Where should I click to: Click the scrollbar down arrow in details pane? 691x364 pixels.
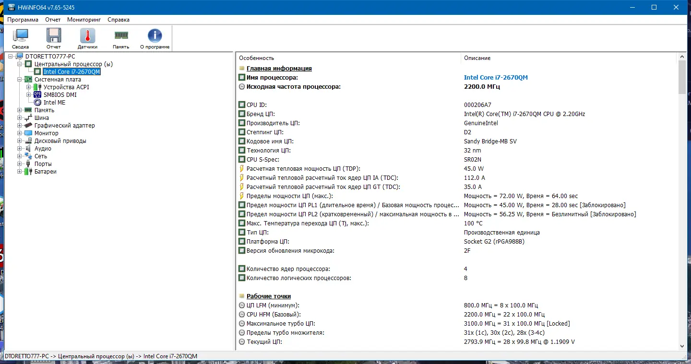pos(682,346)
